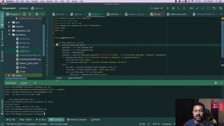The height and width of the screenshot is (126, 224).
Task: Toggle tool window bars icon in status bar
Action: coord(2,124)
